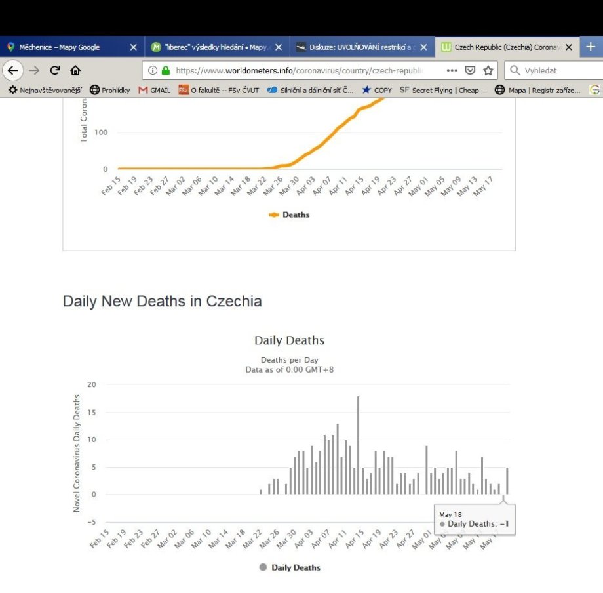Show site information via the info icon

pos(153,70)
